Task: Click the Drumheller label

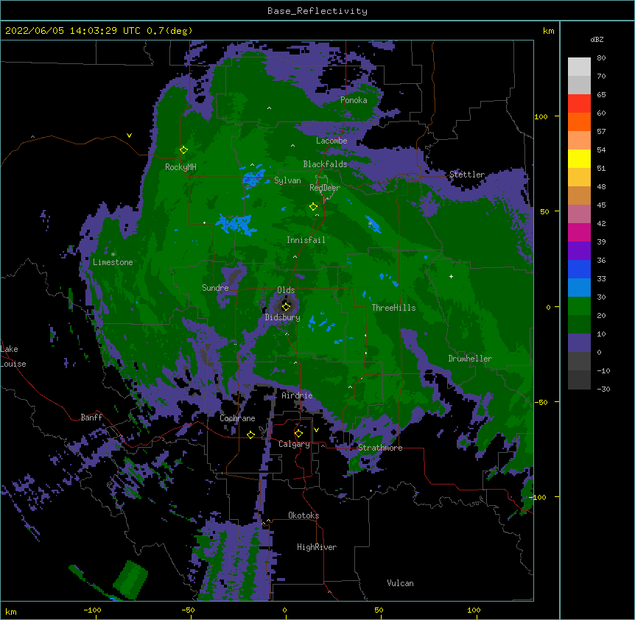Action: pos(470,359)
